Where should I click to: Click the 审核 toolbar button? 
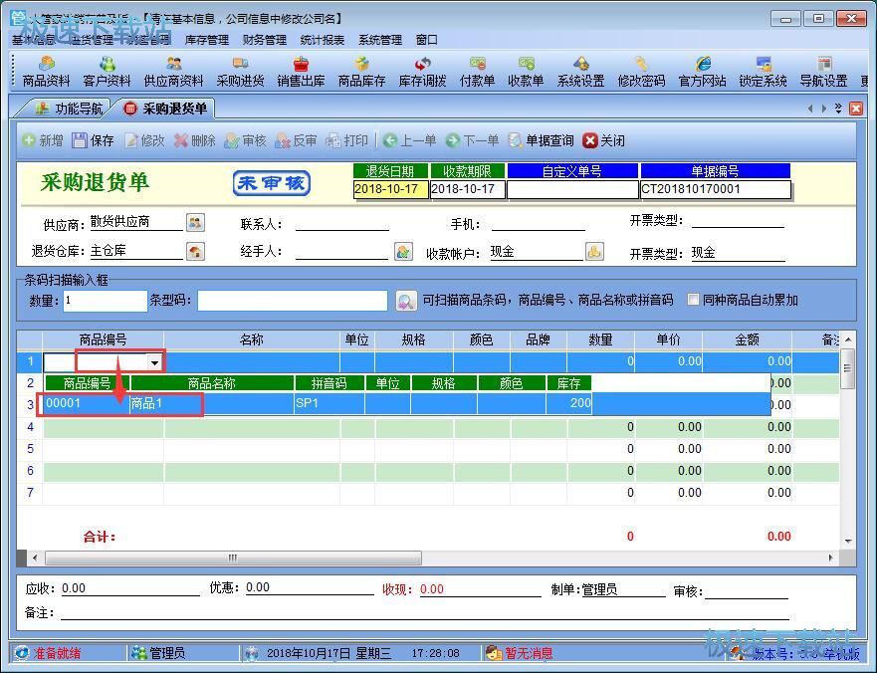(246, 140)
